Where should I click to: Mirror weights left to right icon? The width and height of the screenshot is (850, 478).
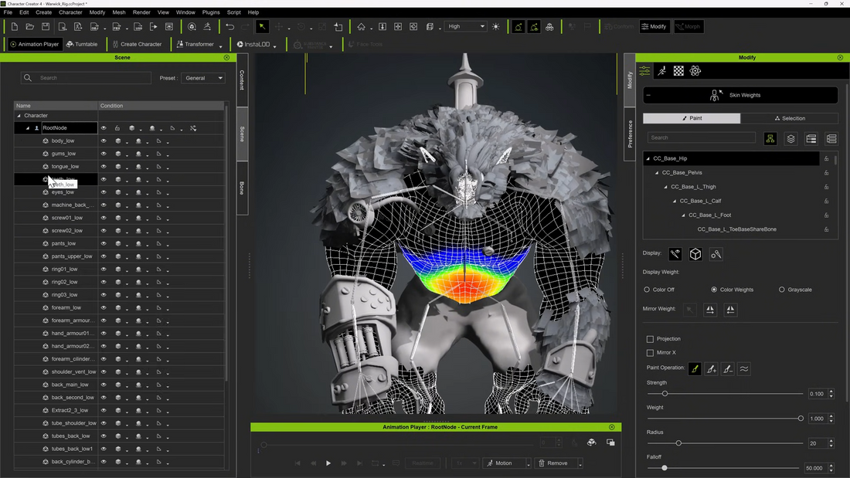pos(710,310)
